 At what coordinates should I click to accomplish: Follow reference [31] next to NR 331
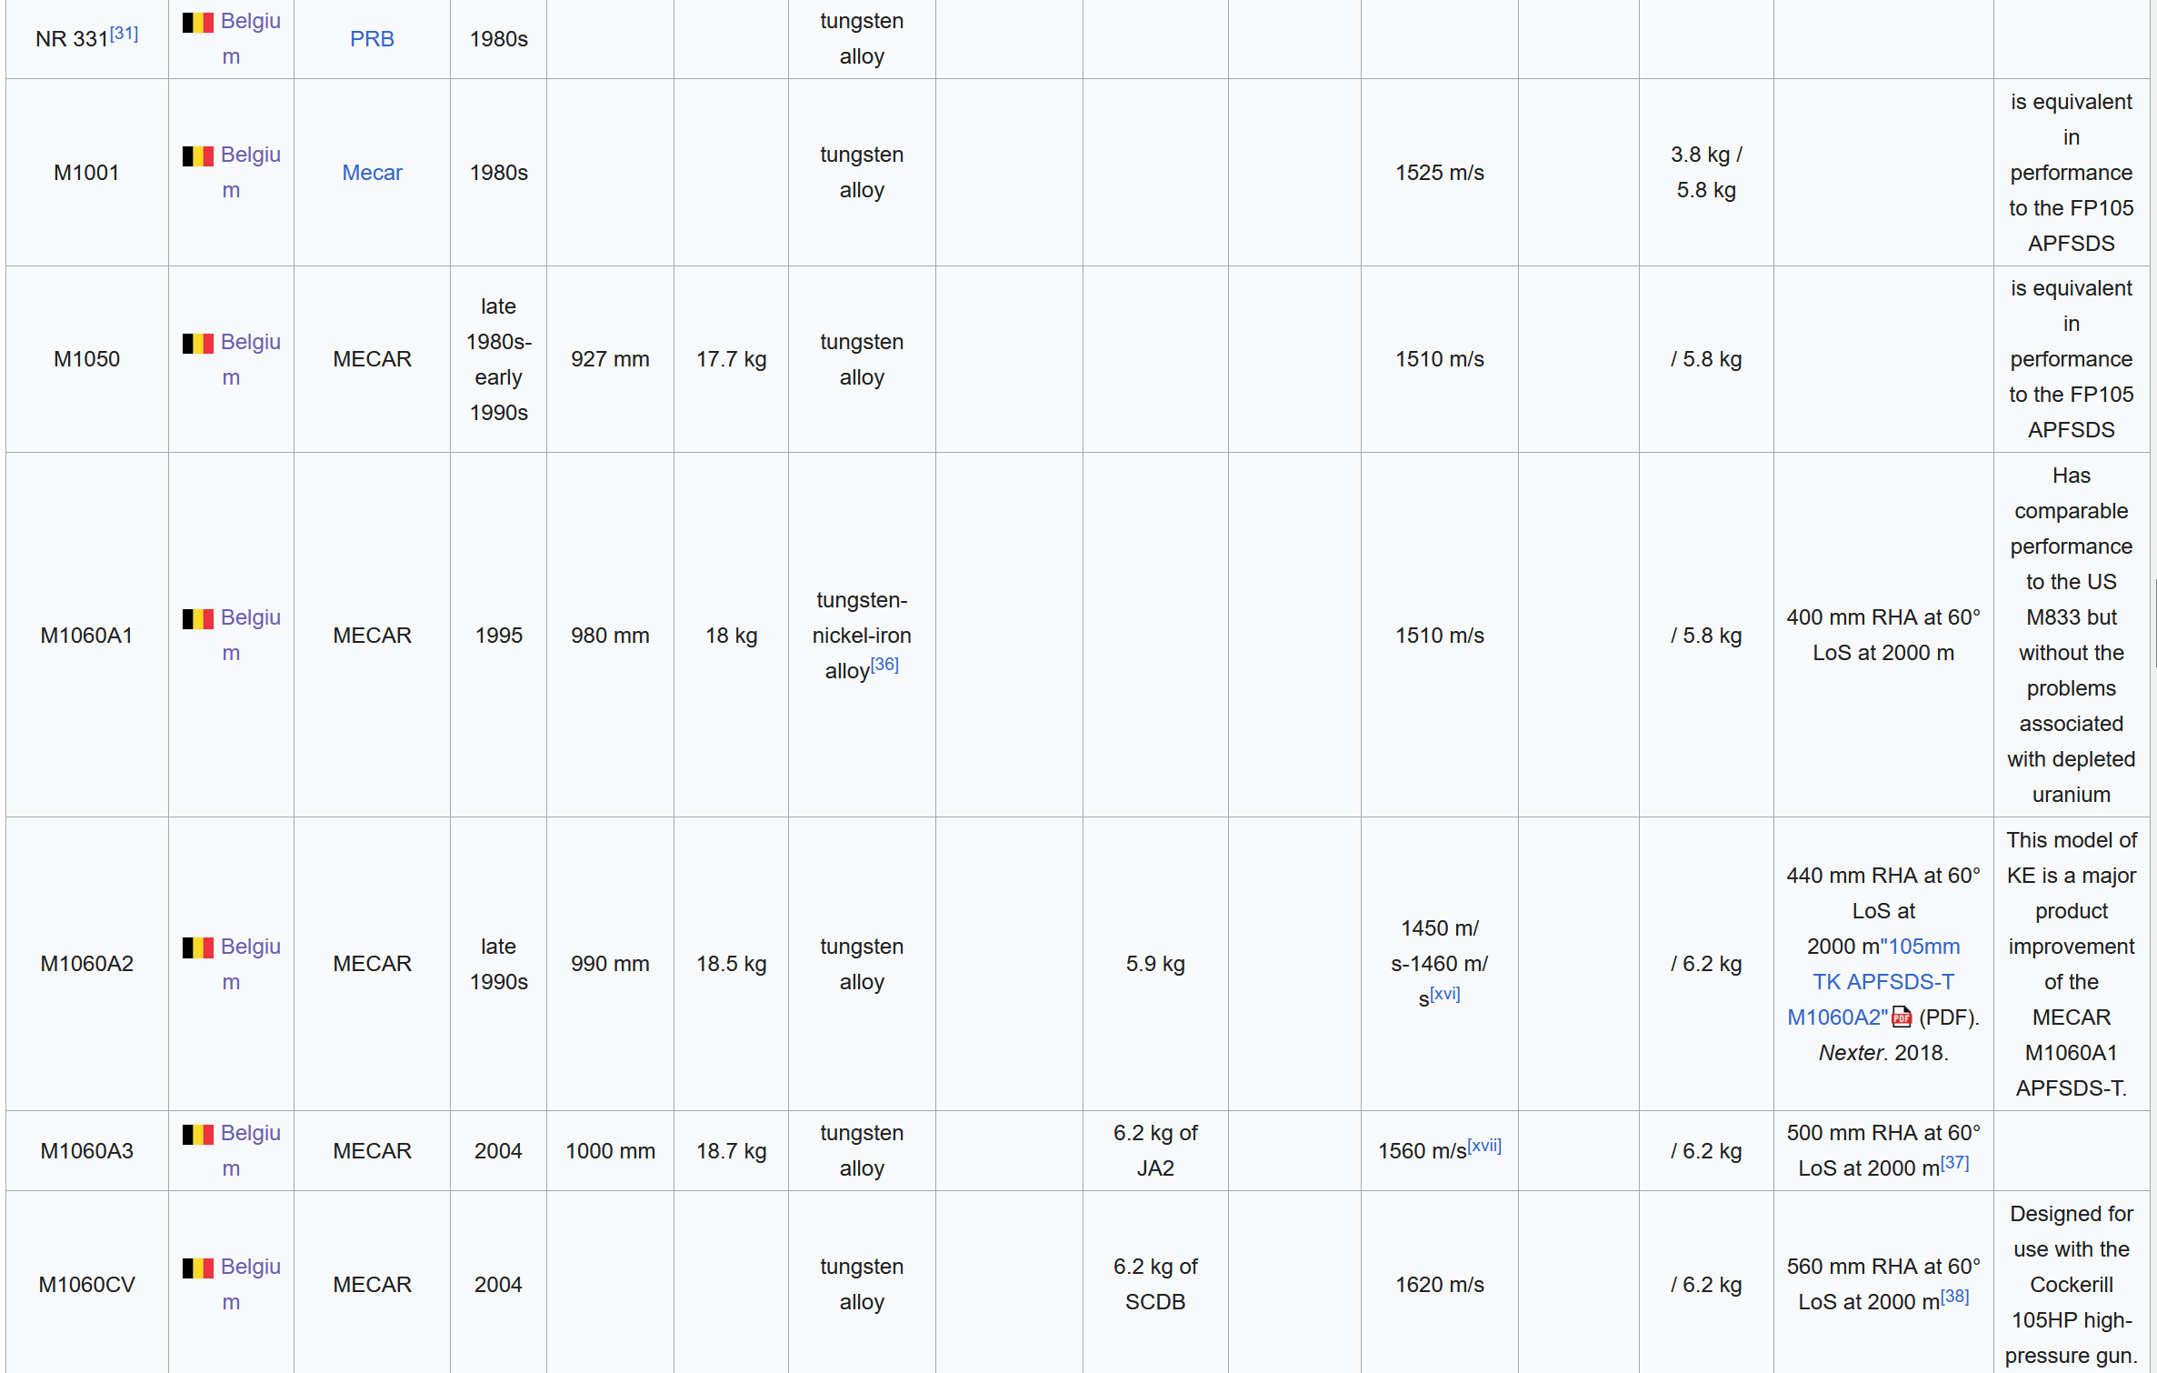tap(124, 34)
